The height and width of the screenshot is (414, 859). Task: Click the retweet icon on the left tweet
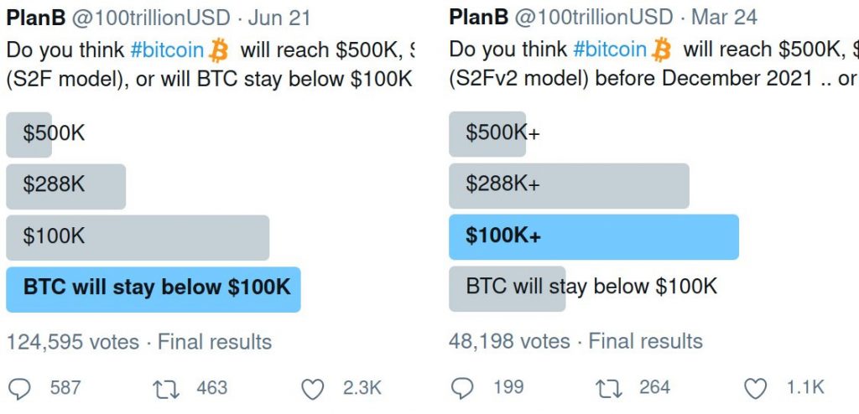[164, 387]
